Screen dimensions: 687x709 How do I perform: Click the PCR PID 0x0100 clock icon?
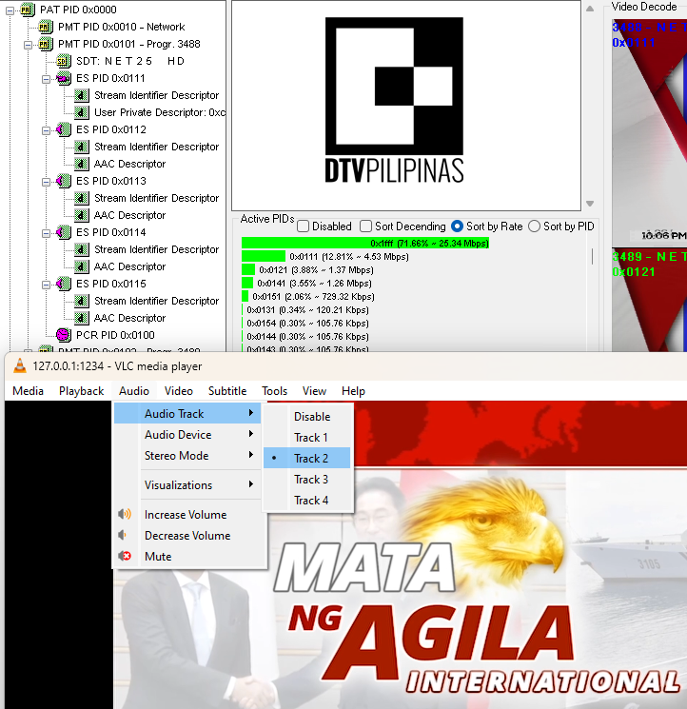point(63,335)
